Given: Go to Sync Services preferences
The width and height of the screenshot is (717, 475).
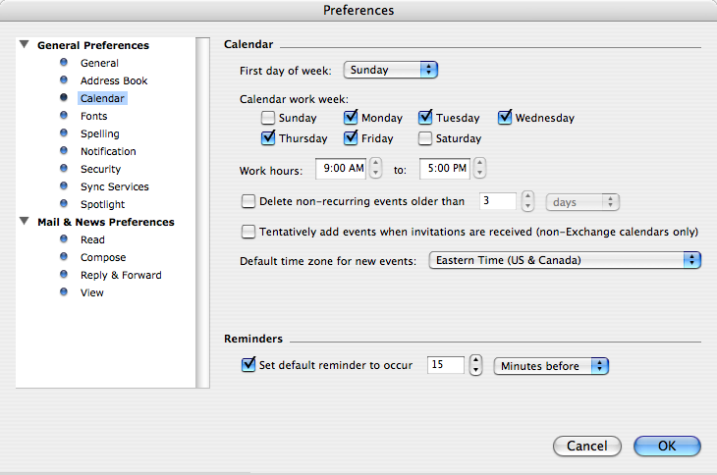Looking at the screenshot, I should (114, 186).
